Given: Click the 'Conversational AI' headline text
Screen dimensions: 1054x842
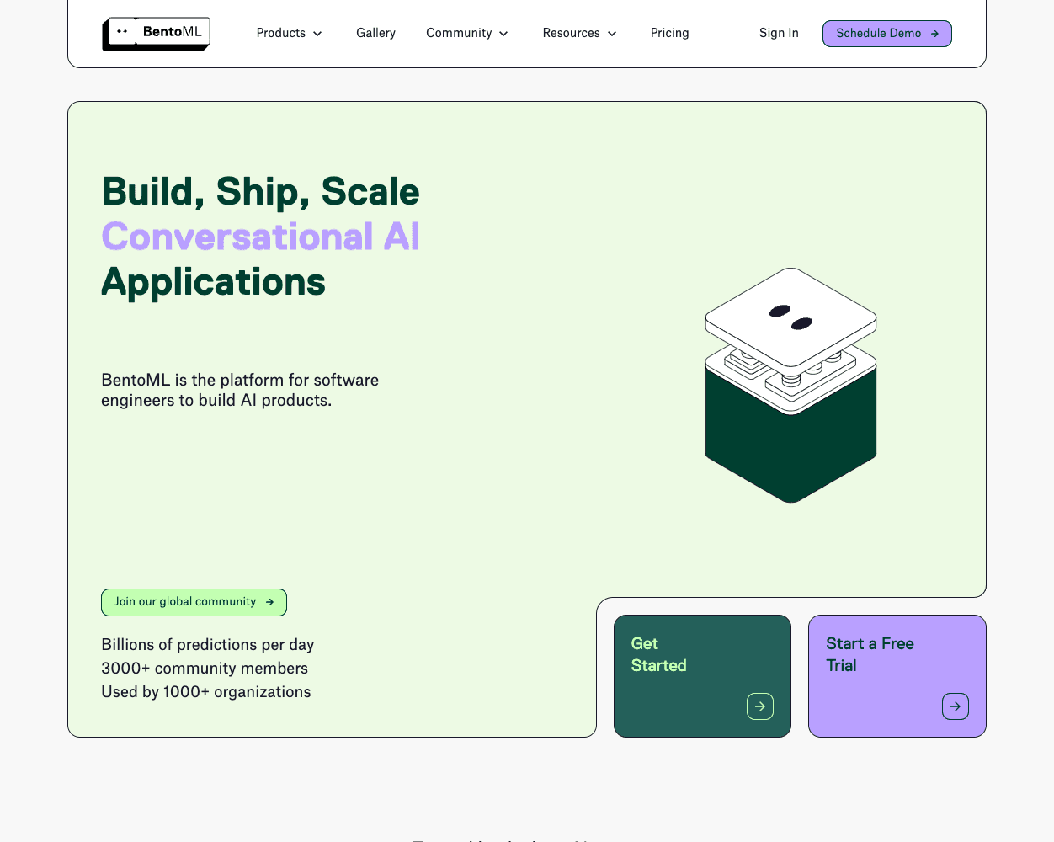Looking at the screenshot, I should 260,237.
